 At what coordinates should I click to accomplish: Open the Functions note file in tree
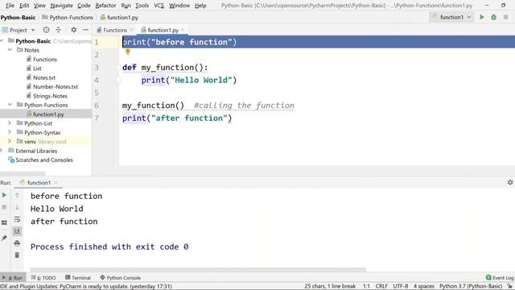coord(45,59)
